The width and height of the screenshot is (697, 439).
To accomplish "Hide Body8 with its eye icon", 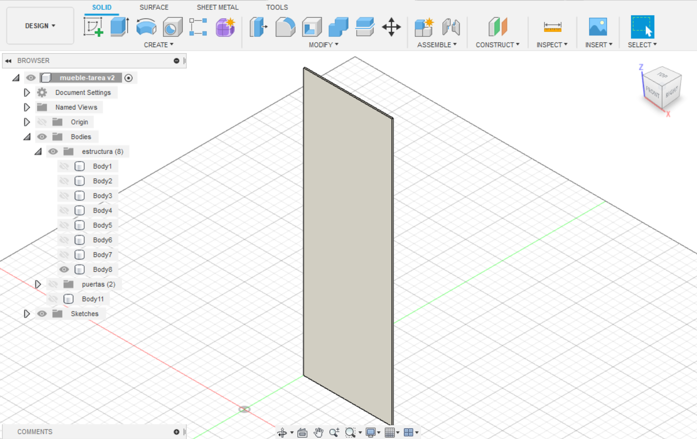I will (x=64, y=269).
